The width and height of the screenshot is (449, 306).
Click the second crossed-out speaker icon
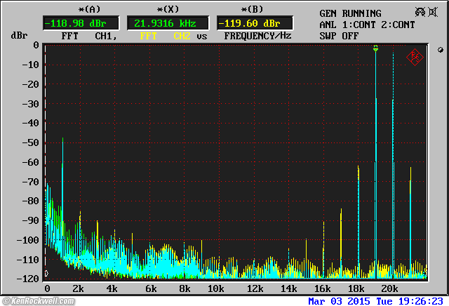point(434,12)
